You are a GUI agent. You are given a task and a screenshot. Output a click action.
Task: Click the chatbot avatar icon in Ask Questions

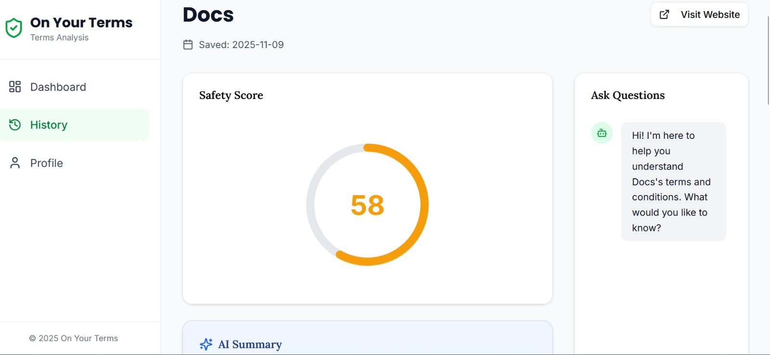[601, 133]
